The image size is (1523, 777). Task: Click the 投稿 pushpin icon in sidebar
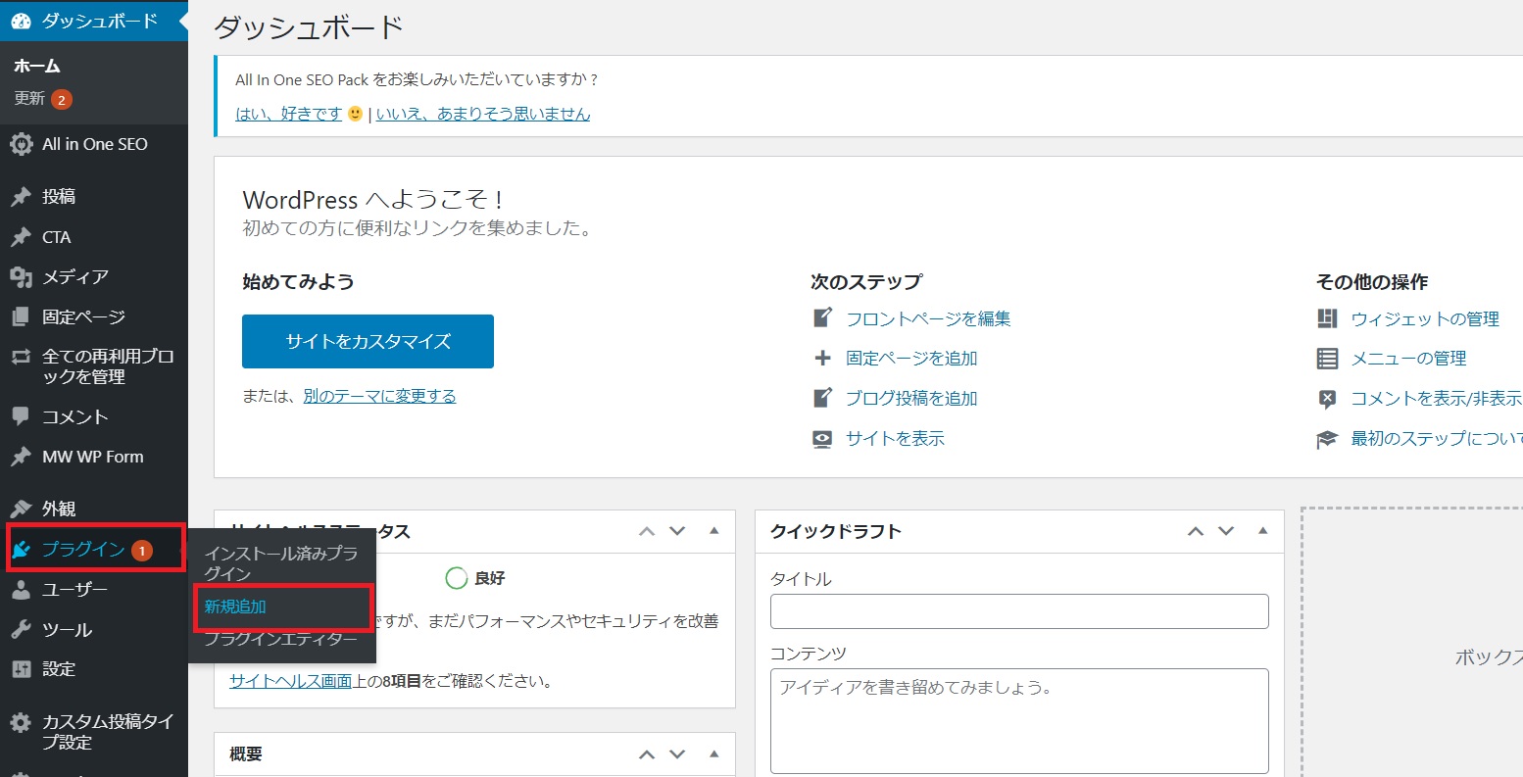[x=21, y=197]
